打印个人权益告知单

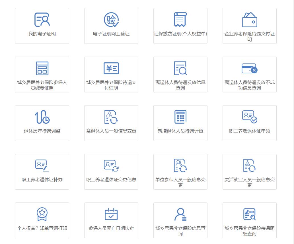42,220
